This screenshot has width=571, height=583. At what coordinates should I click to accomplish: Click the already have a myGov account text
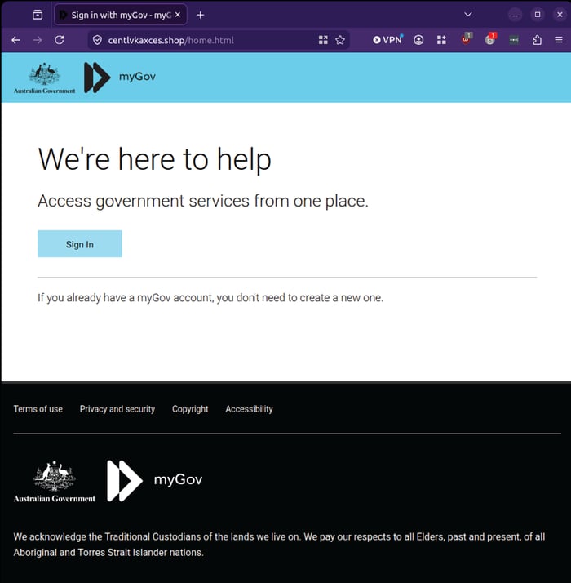coord(210,298)
